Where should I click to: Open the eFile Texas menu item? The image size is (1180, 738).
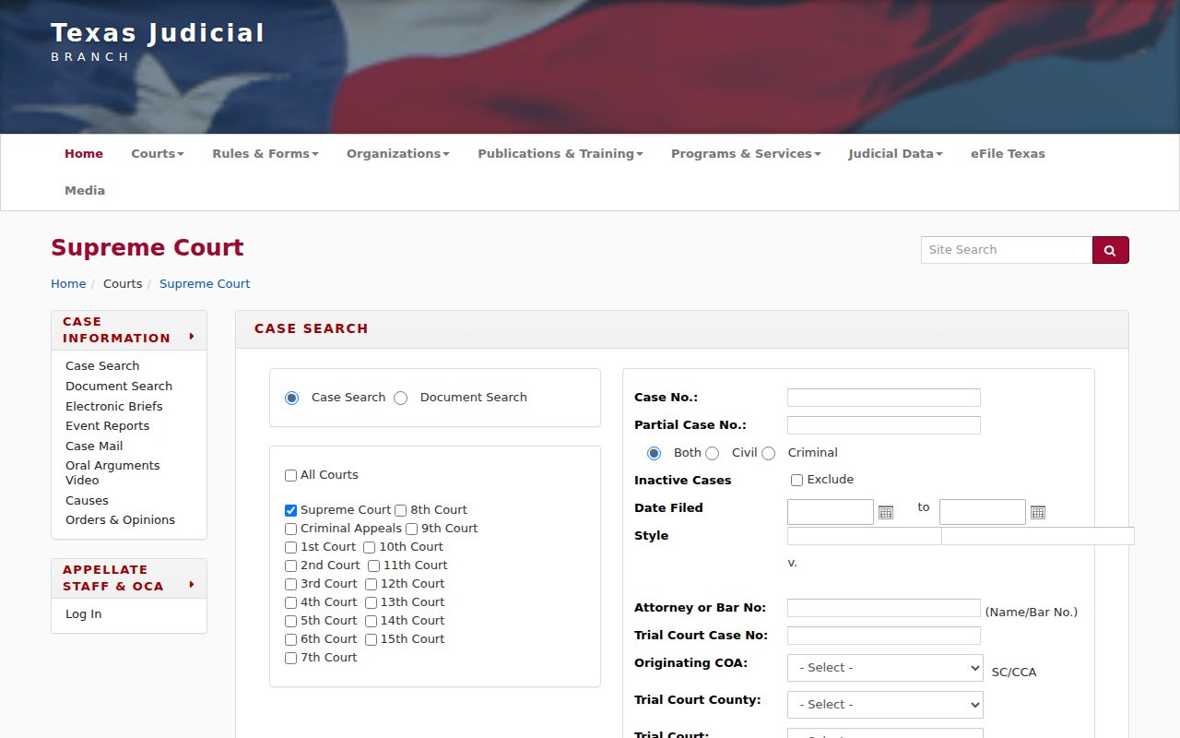[1008, 154]
